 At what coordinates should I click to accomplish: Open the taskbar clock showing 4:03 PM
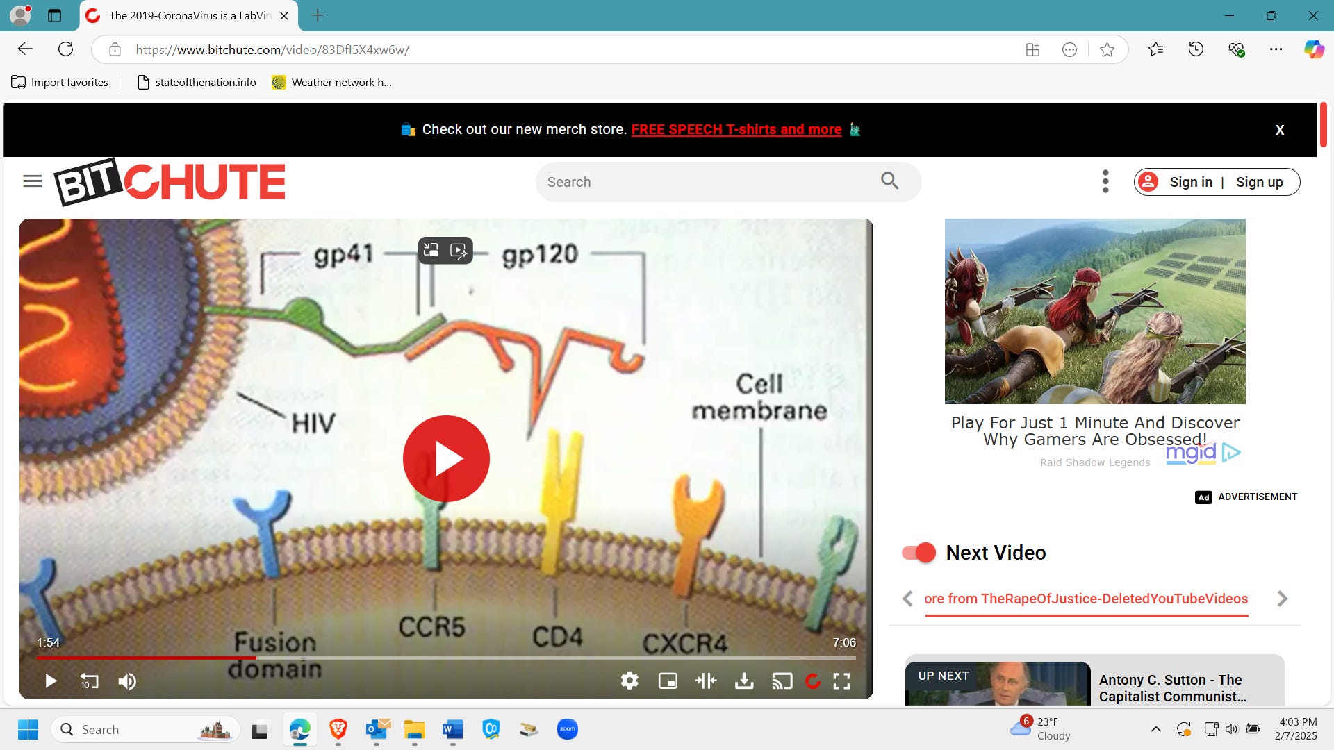coord(1296,729)
